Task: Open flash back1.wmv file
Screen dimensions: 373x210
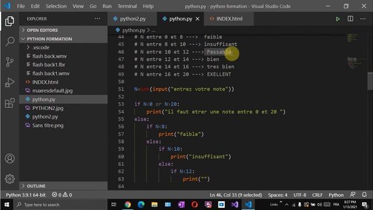Action: point(64,73)
